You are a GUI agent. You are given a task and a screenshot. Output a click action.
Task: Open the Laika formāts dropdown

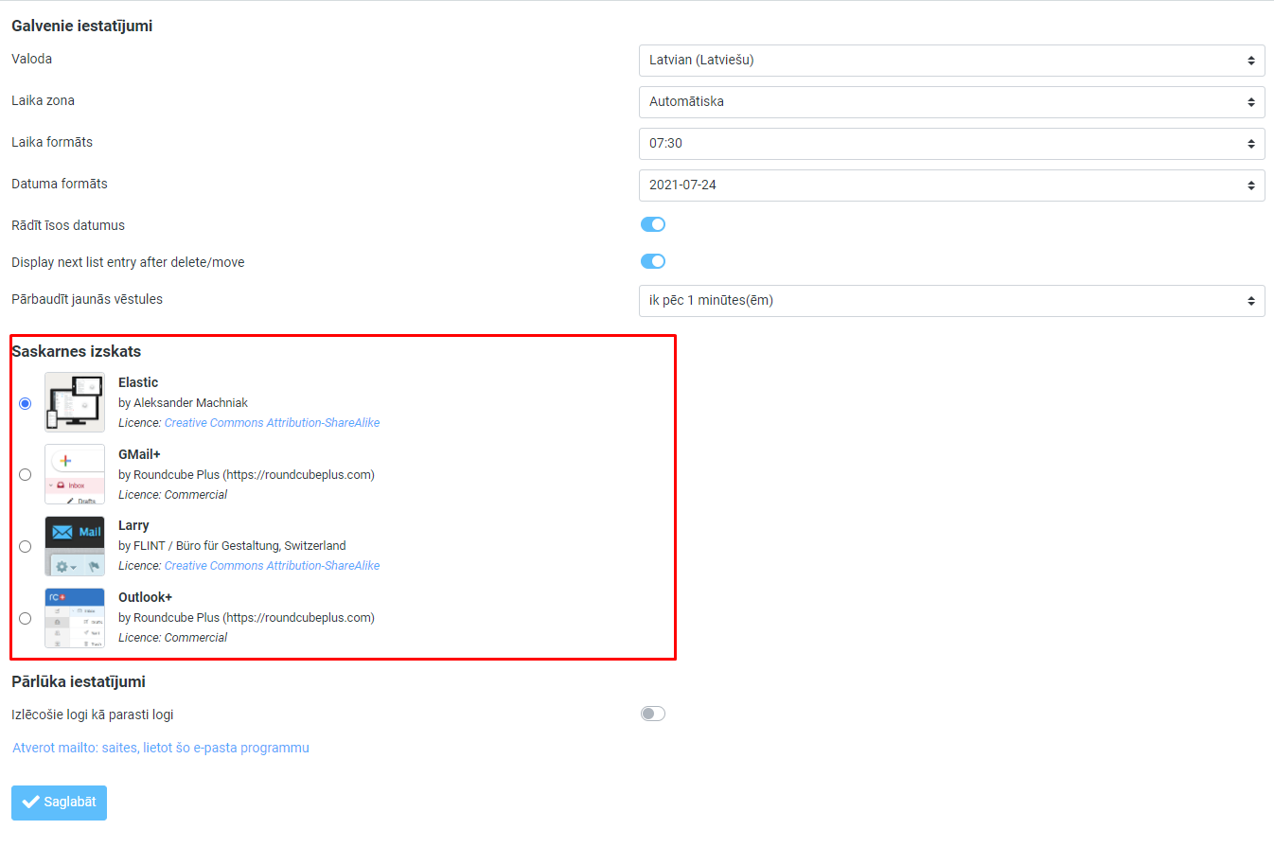click(x=951, y=143)
